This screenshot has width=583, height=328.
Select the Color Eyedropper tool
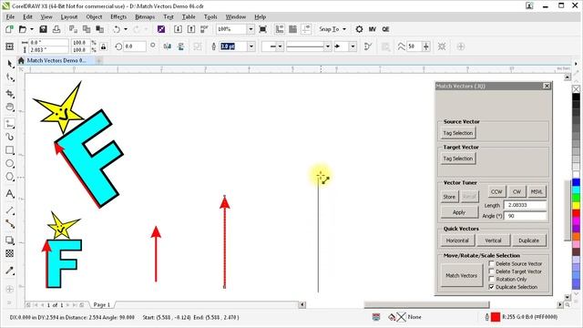point(10,271)
